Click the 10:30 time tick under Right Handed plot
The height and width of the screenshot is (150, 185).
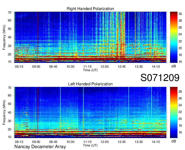pyautogui.click(x=70, y=67)
